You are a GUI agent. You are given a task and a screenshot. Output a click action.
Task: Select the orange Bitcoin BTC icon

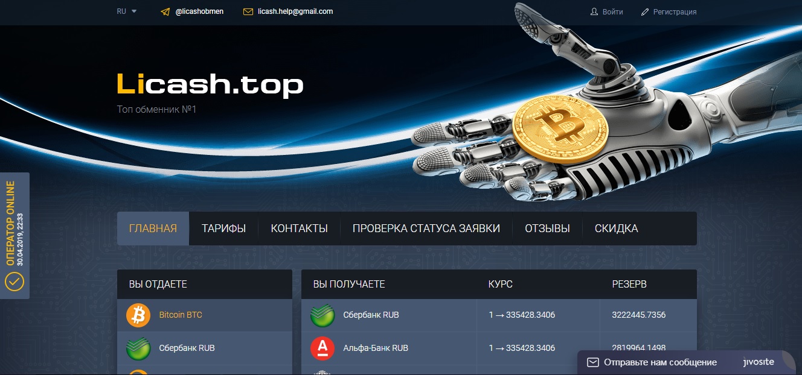[138, 315]
